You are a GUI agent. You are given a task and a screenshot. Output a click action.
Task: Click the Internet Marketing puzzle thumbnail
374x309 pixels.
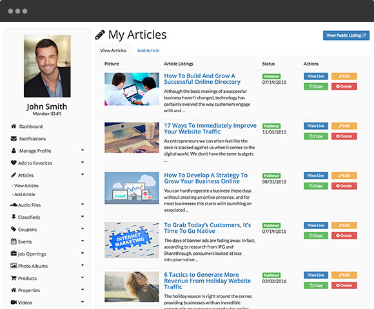132,240
